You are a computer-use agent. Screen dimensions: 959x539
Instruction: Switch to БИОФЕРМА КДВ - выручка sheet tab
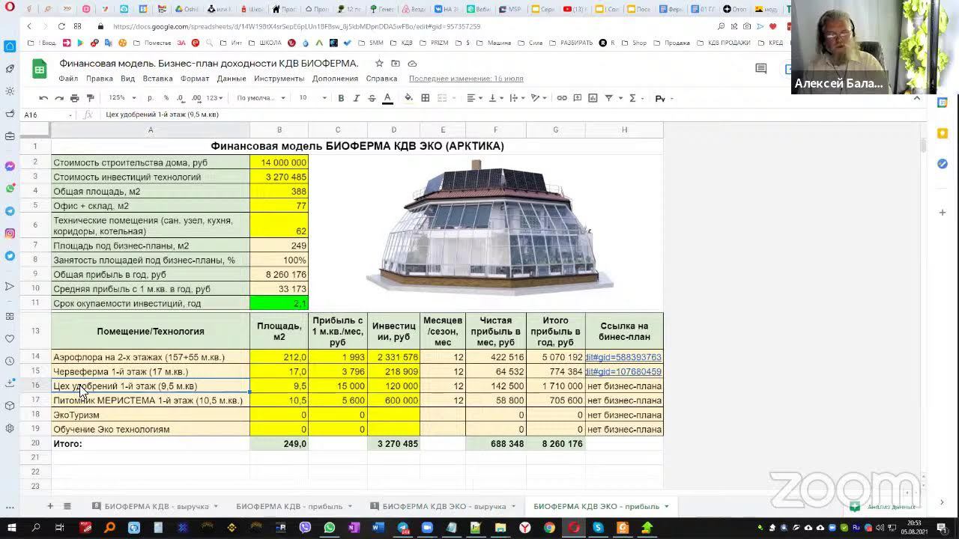tap(156, 507)
